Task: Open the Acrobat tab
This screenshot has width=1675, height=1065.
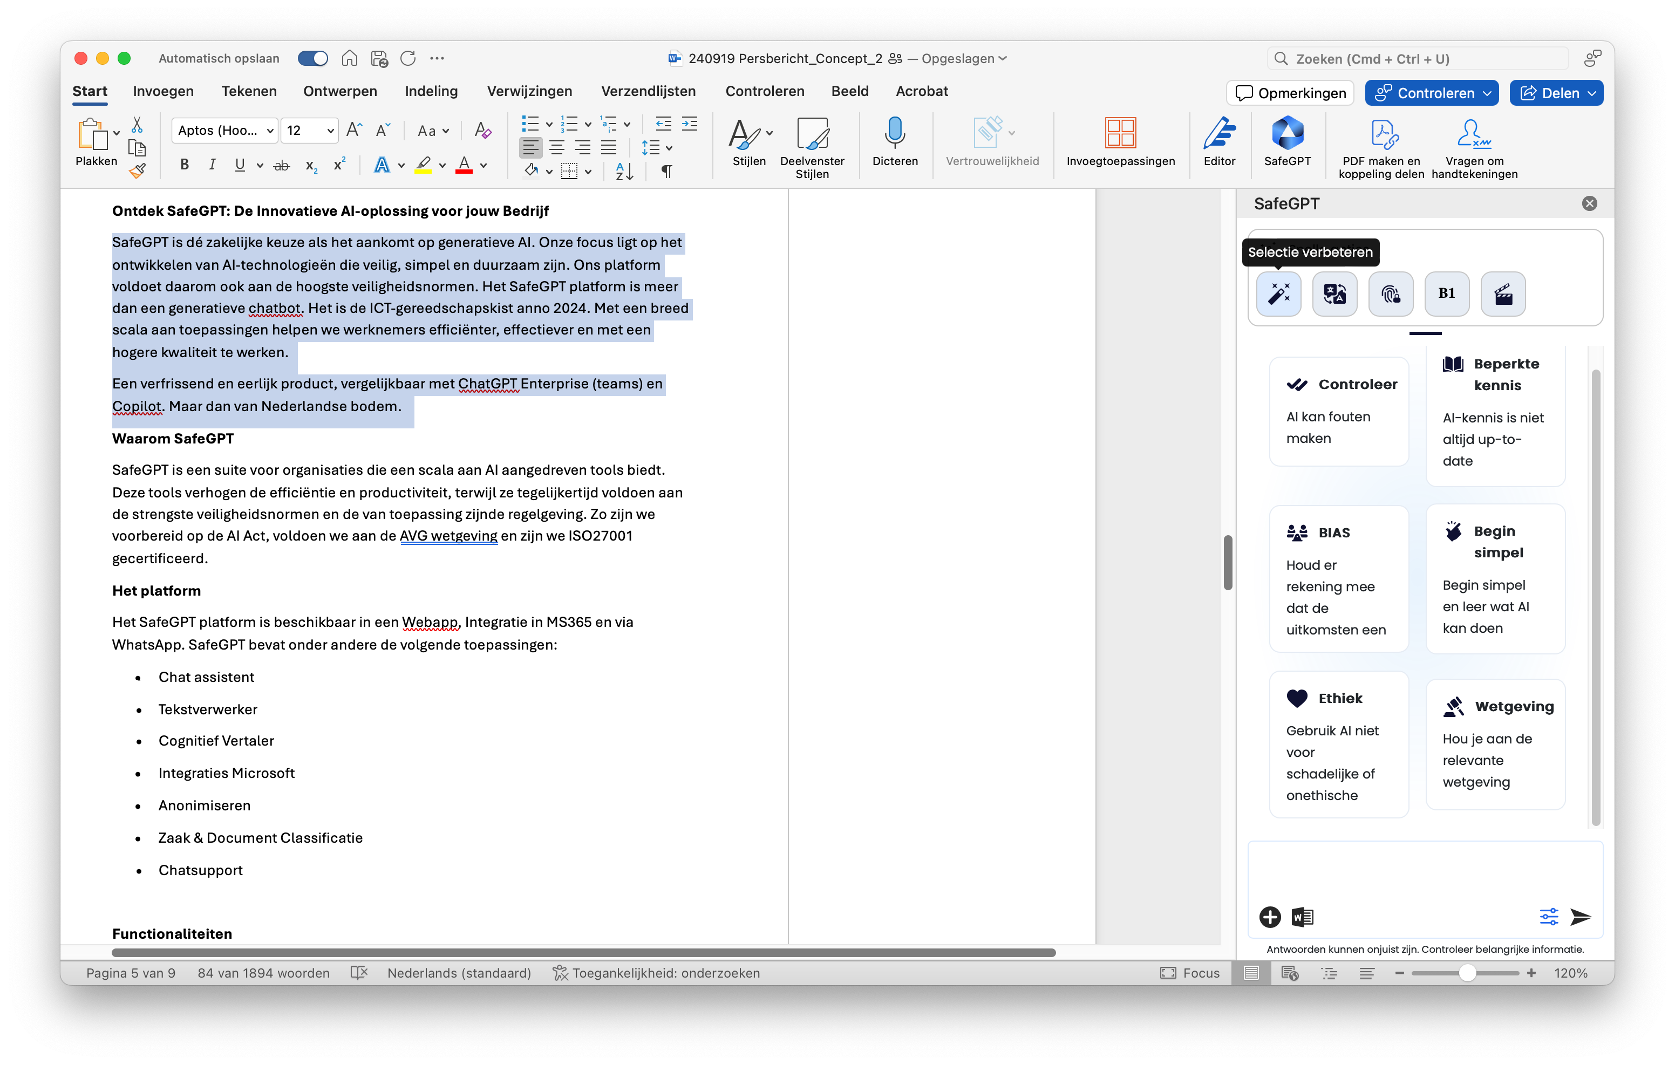Action: (x=922, y=91)
